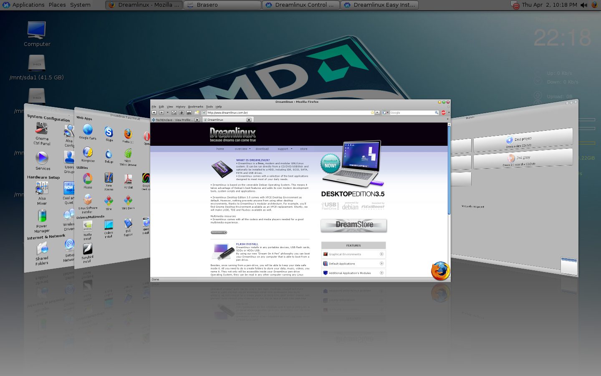Viewport: 601px width, 376px height.
Task: Switch to TechEnclave - View Profile tab
Action: (176, 120)
